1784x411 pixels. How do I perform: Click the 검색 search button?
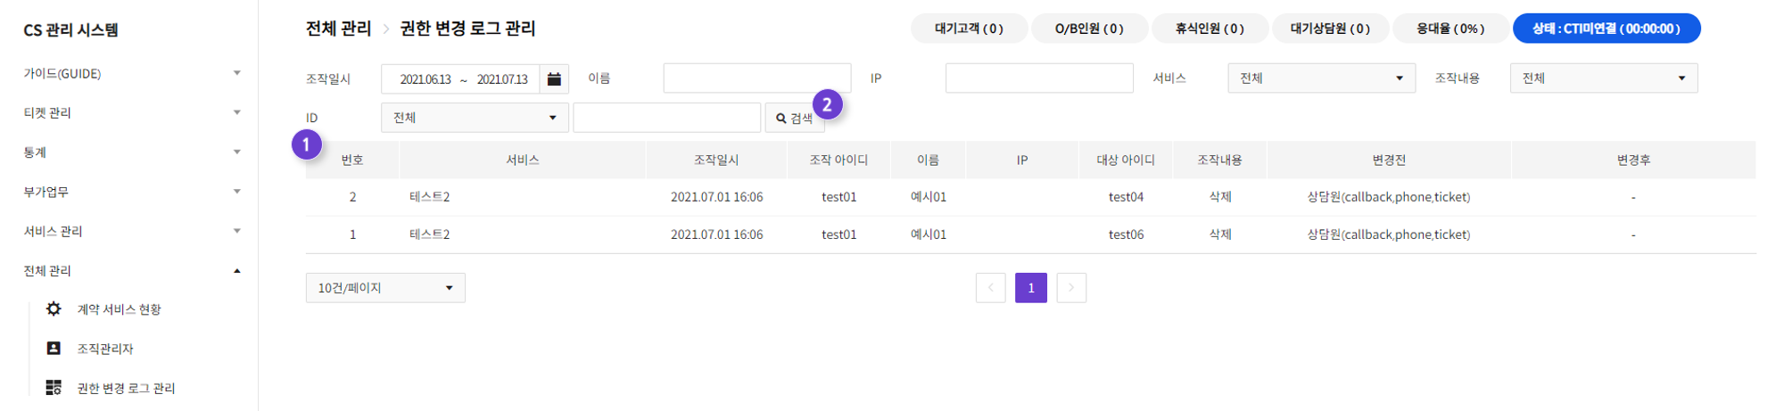click(x=793, y=118)
